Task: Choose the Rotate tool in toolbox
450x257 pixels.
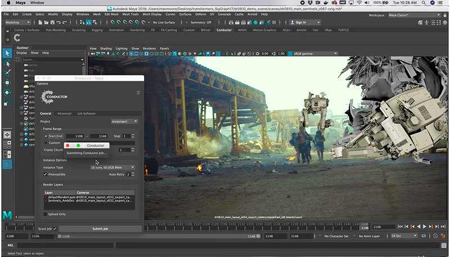Action: coord(7,92)
